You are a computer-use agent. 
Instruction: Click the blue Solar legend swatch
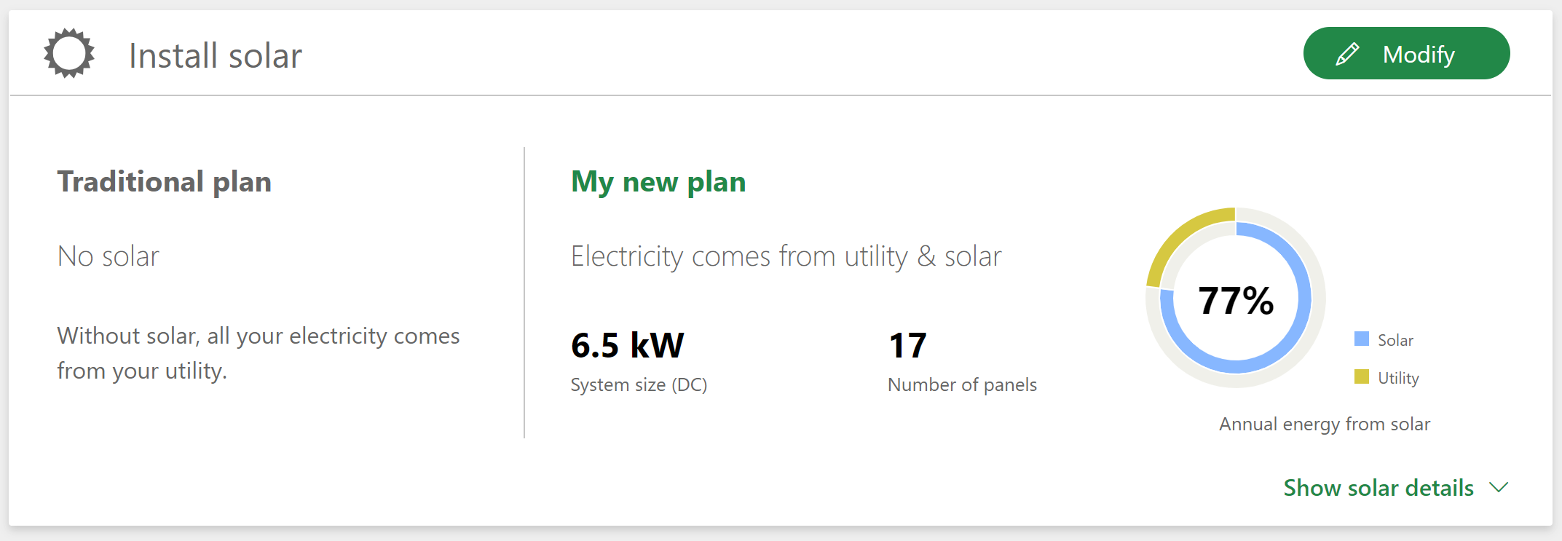pos(1361,339)
